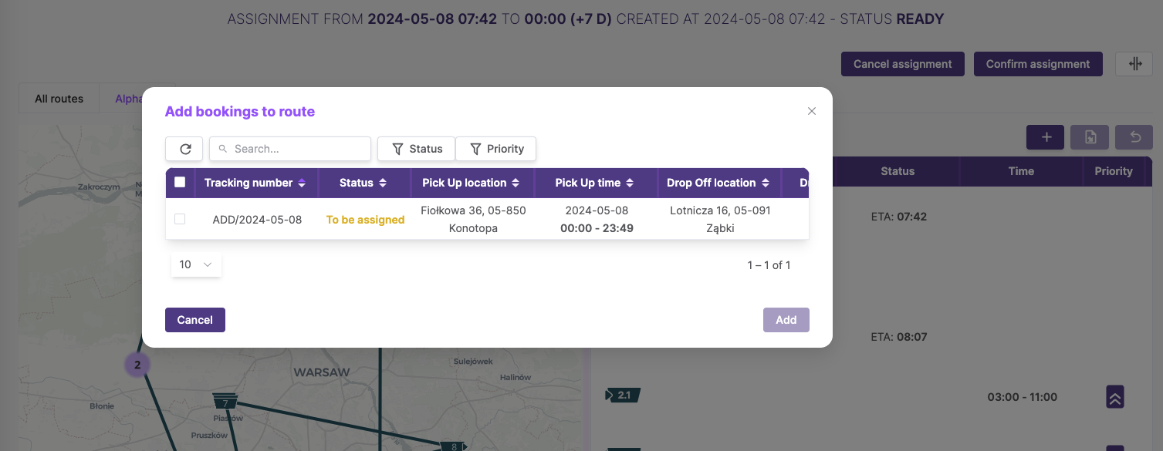Open the Priority filter dropdown
This screenshot has height=451, width=1163.
496,149
